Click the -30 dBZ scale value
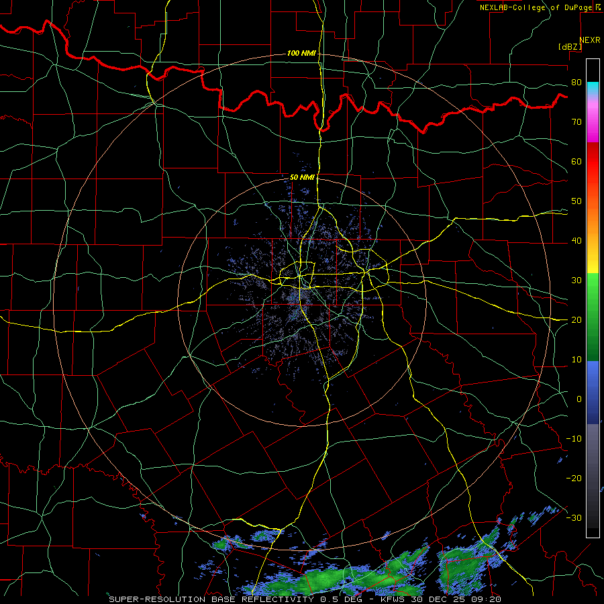604x604 pixels. coord(574,517)
